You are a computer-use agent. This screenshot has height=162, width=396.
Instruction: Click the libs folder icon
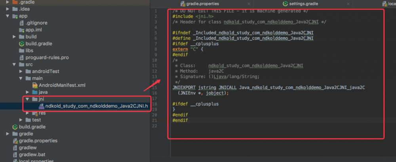pyautogui.click(x=22, y=51)
